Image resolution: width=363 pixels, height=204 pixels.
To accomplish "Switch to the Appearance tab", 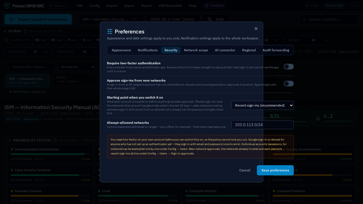I will [121, 50].
